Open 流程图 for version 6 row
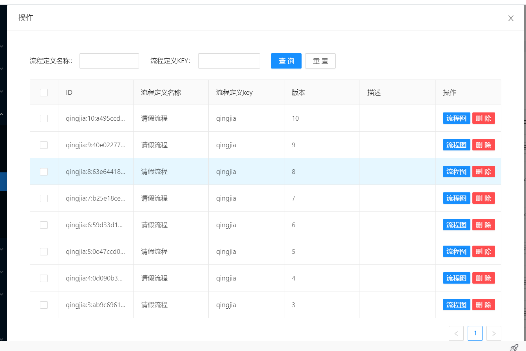 [x=457, y=225]
